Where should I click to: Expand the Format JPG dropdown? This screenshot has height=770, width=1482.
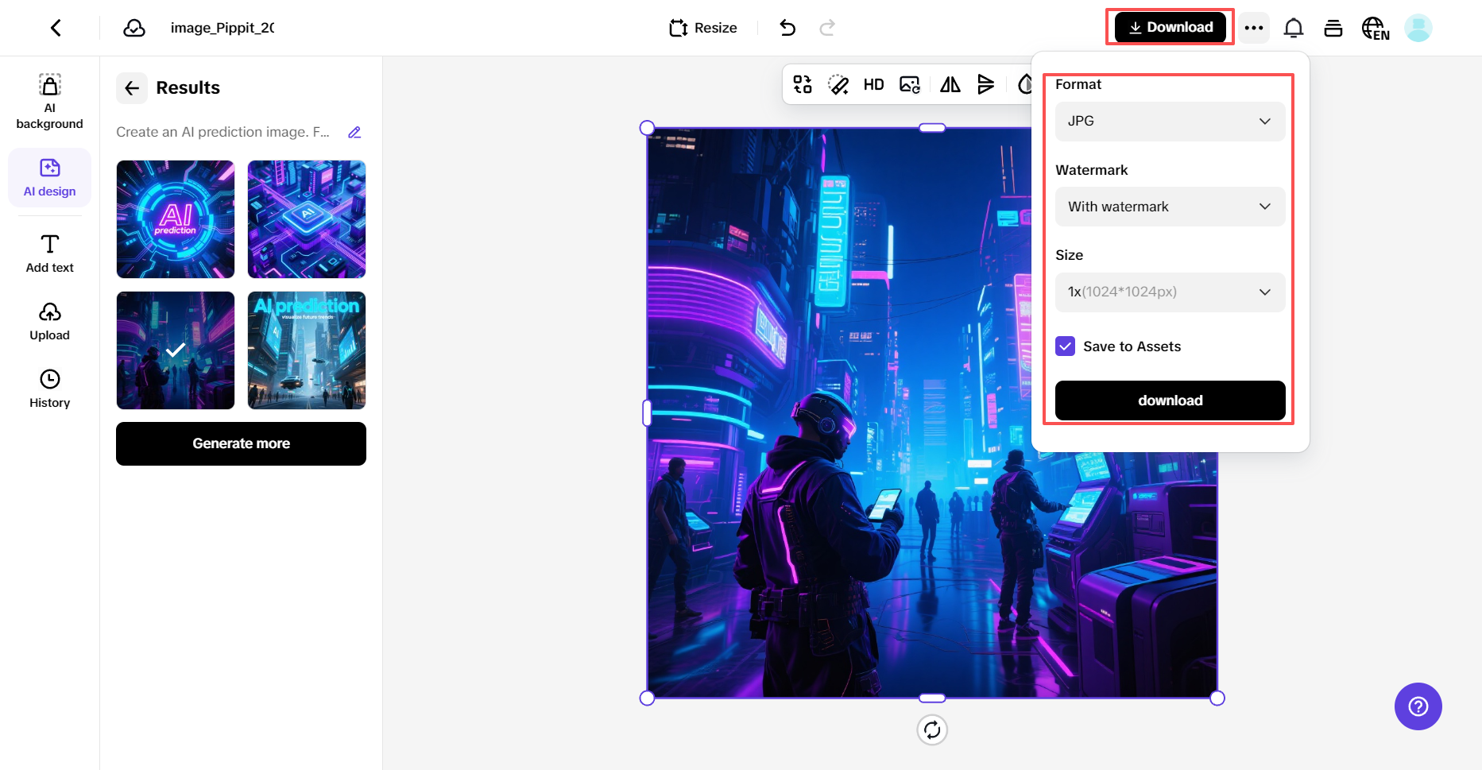1169,122
